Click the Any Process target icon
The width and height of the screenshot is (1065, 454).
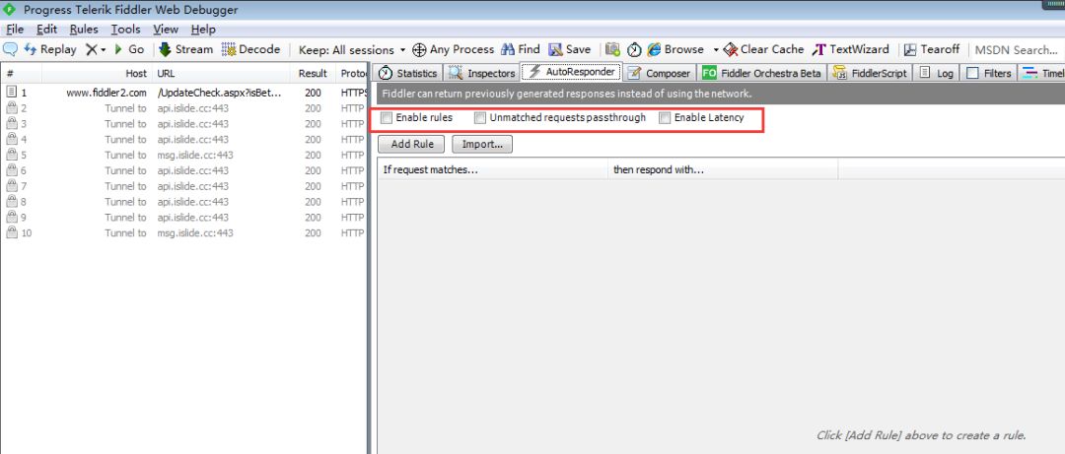[419, 49]
